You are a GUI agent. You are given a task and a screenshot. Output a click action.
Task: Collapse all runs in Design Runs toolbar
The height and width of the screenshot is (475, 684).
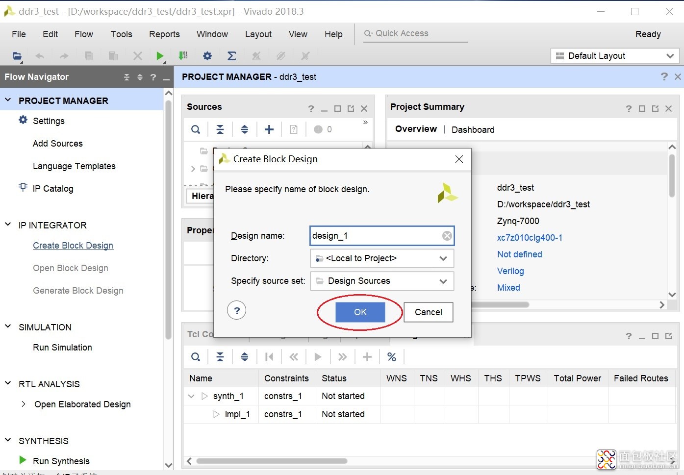click(220, 357)
